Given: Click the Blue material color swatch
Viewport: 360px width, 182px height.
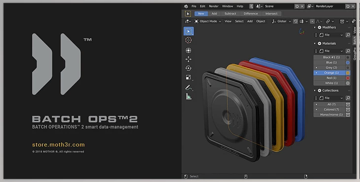Looking at the screenshot, I should pyautogui.click(x=348, y=62).
